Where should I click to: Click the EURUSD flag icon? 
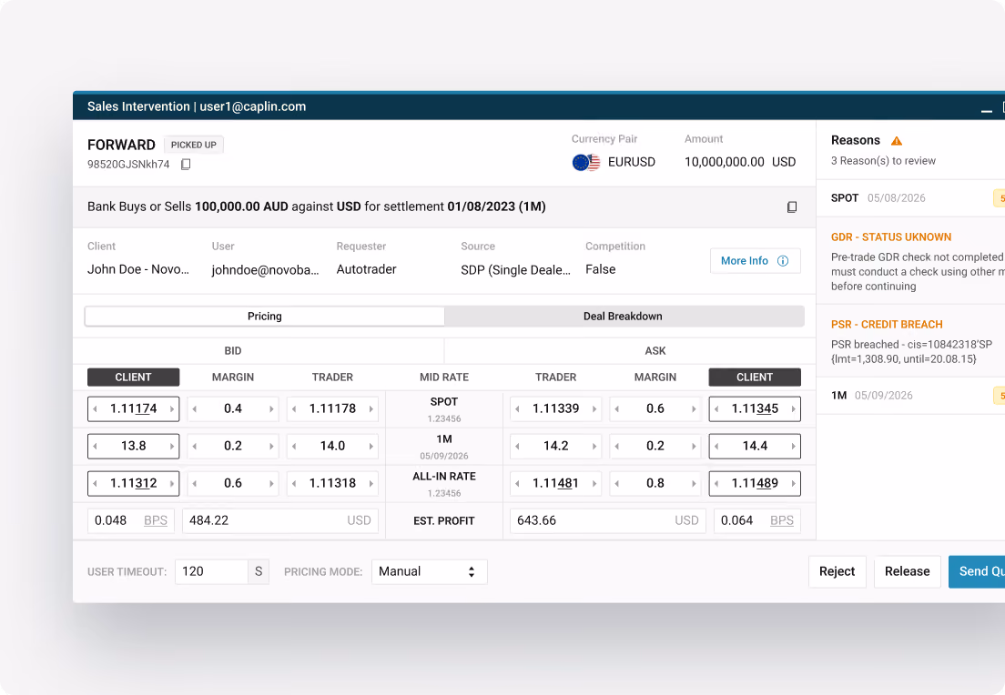click(586, 162)
